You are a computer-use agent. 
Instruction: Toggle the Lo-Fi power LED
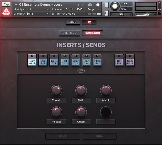point(54,56)
